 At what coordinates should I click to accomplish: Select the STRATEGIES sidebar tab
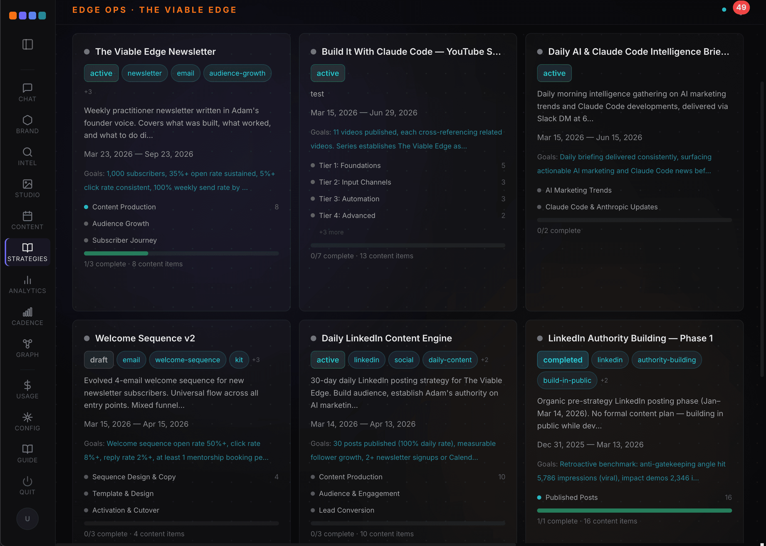(x=27, y=252)
